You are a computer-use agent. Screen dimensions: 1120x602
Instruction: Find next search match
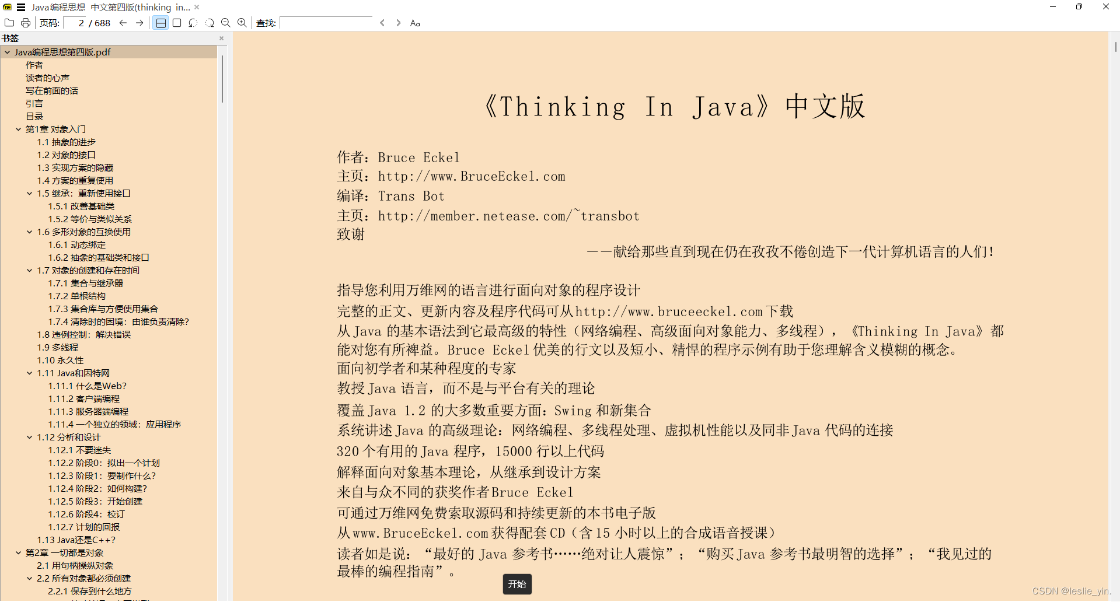[x=399, y=23]
